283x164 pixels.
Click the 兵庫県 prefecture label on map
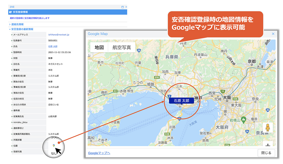172,57
